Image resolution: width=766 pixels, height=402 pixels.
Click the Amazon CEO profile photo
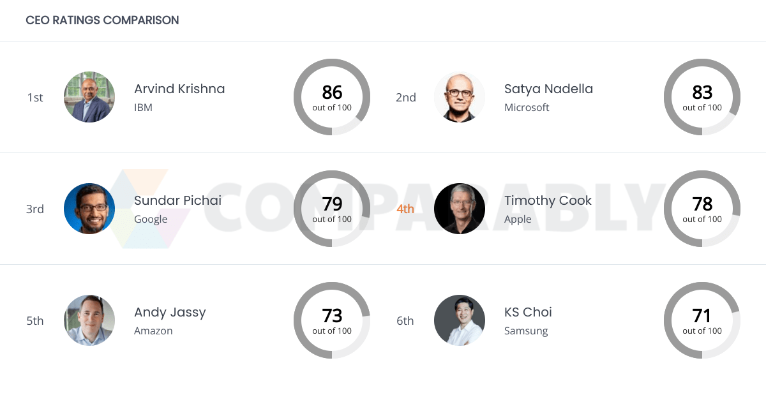tap(89, 320)
